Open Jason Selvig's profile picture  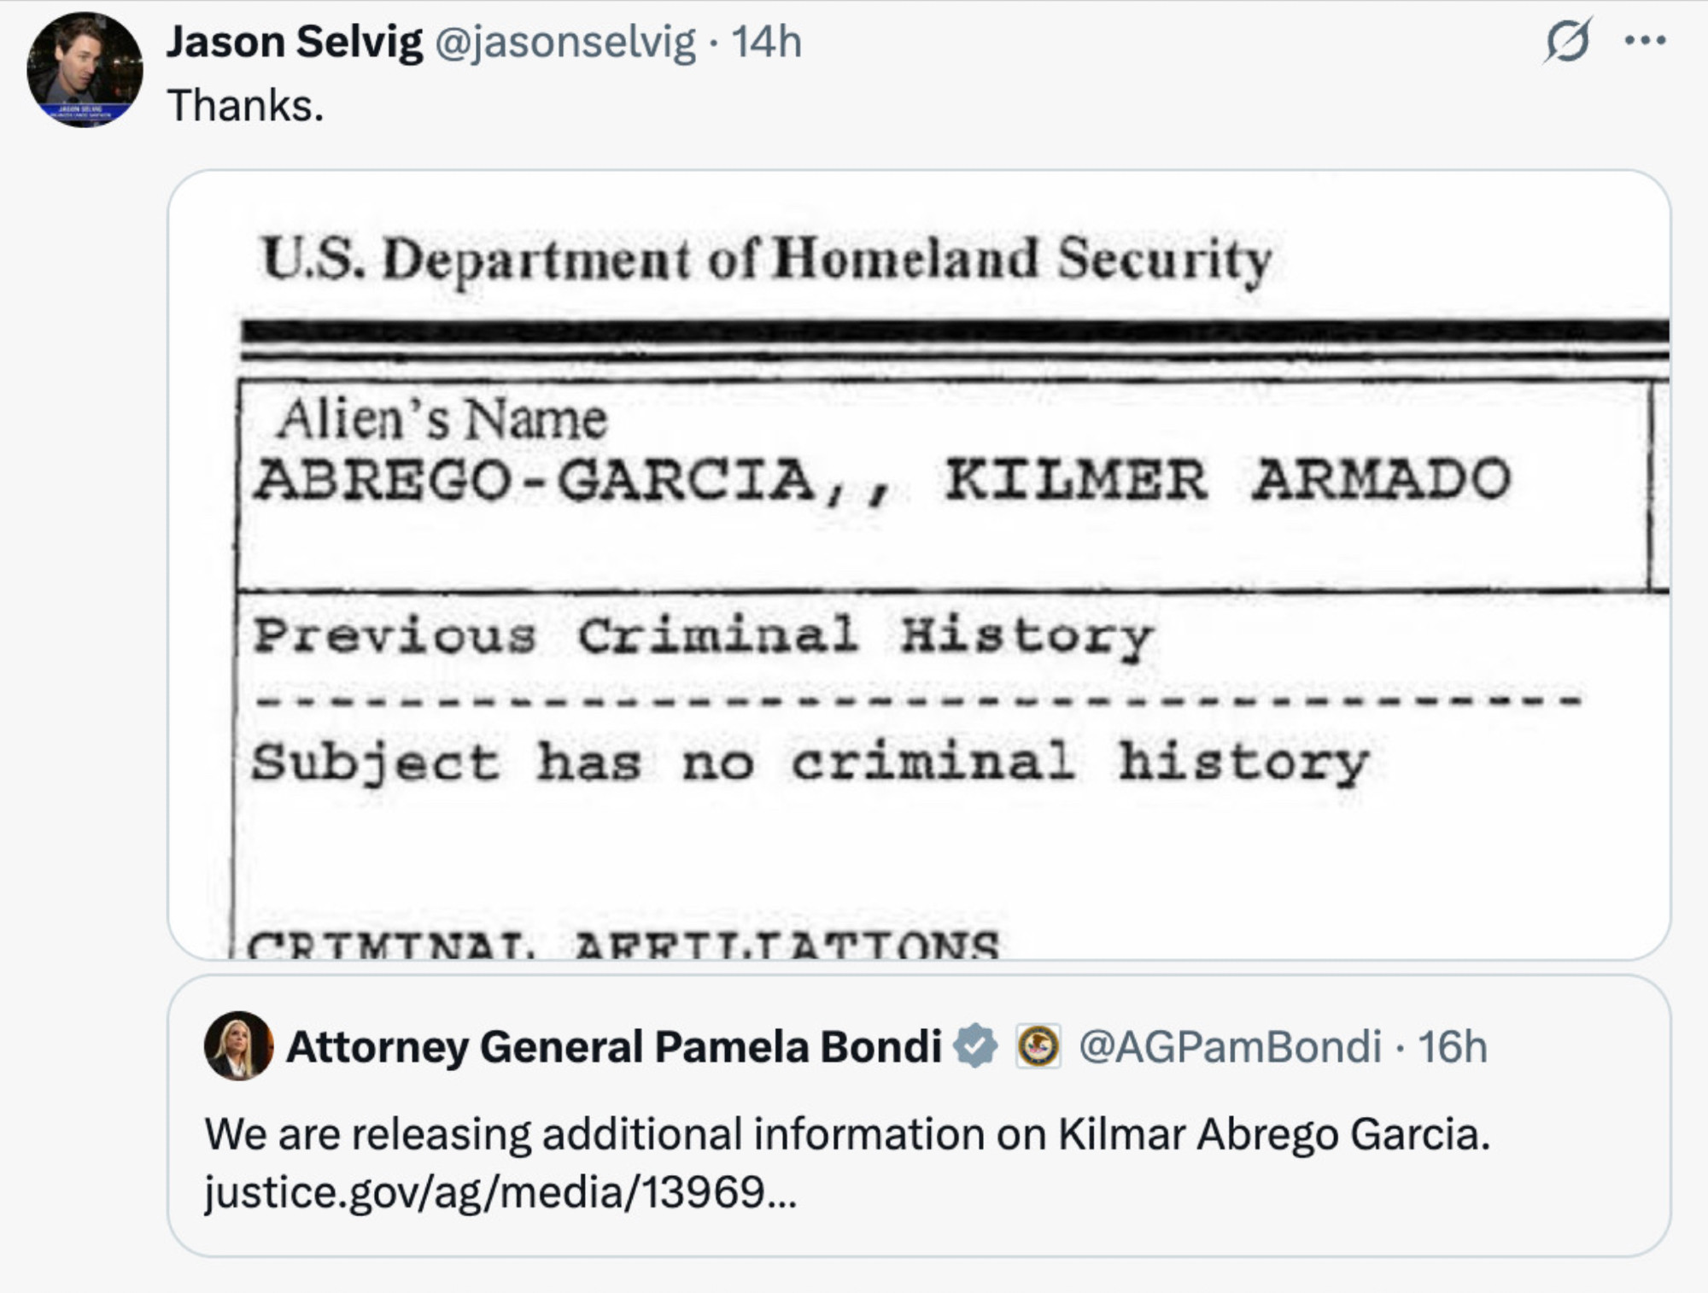pos(85,70)
